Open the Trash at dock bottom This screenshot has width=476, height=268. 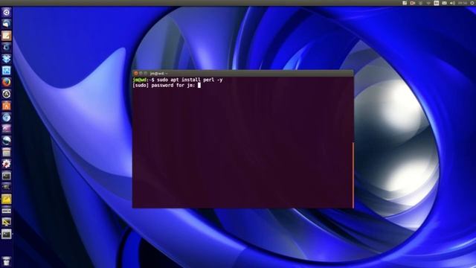[x=7, y=261]
